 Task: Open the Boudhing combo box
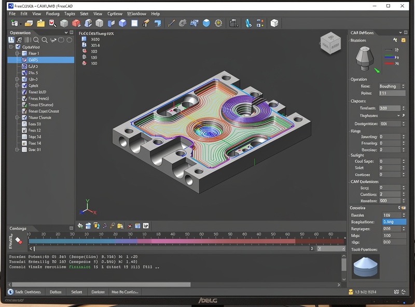[x=392, y=86]
